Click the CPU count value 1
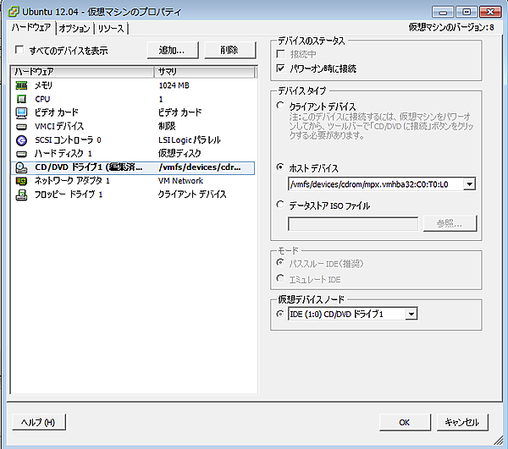 point(161,99)
